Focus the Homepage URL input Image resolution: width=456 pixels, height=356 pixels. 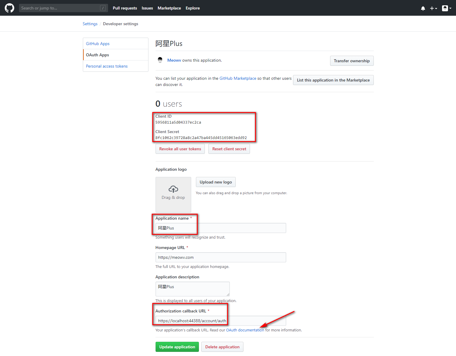tap(221, 257)
